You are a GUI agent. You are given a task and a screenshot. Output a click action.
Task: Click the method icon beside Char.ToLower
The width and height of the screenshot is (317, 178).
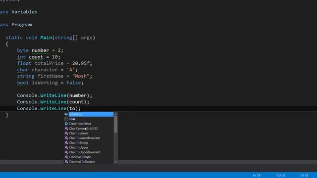click(x=66, y=133)
